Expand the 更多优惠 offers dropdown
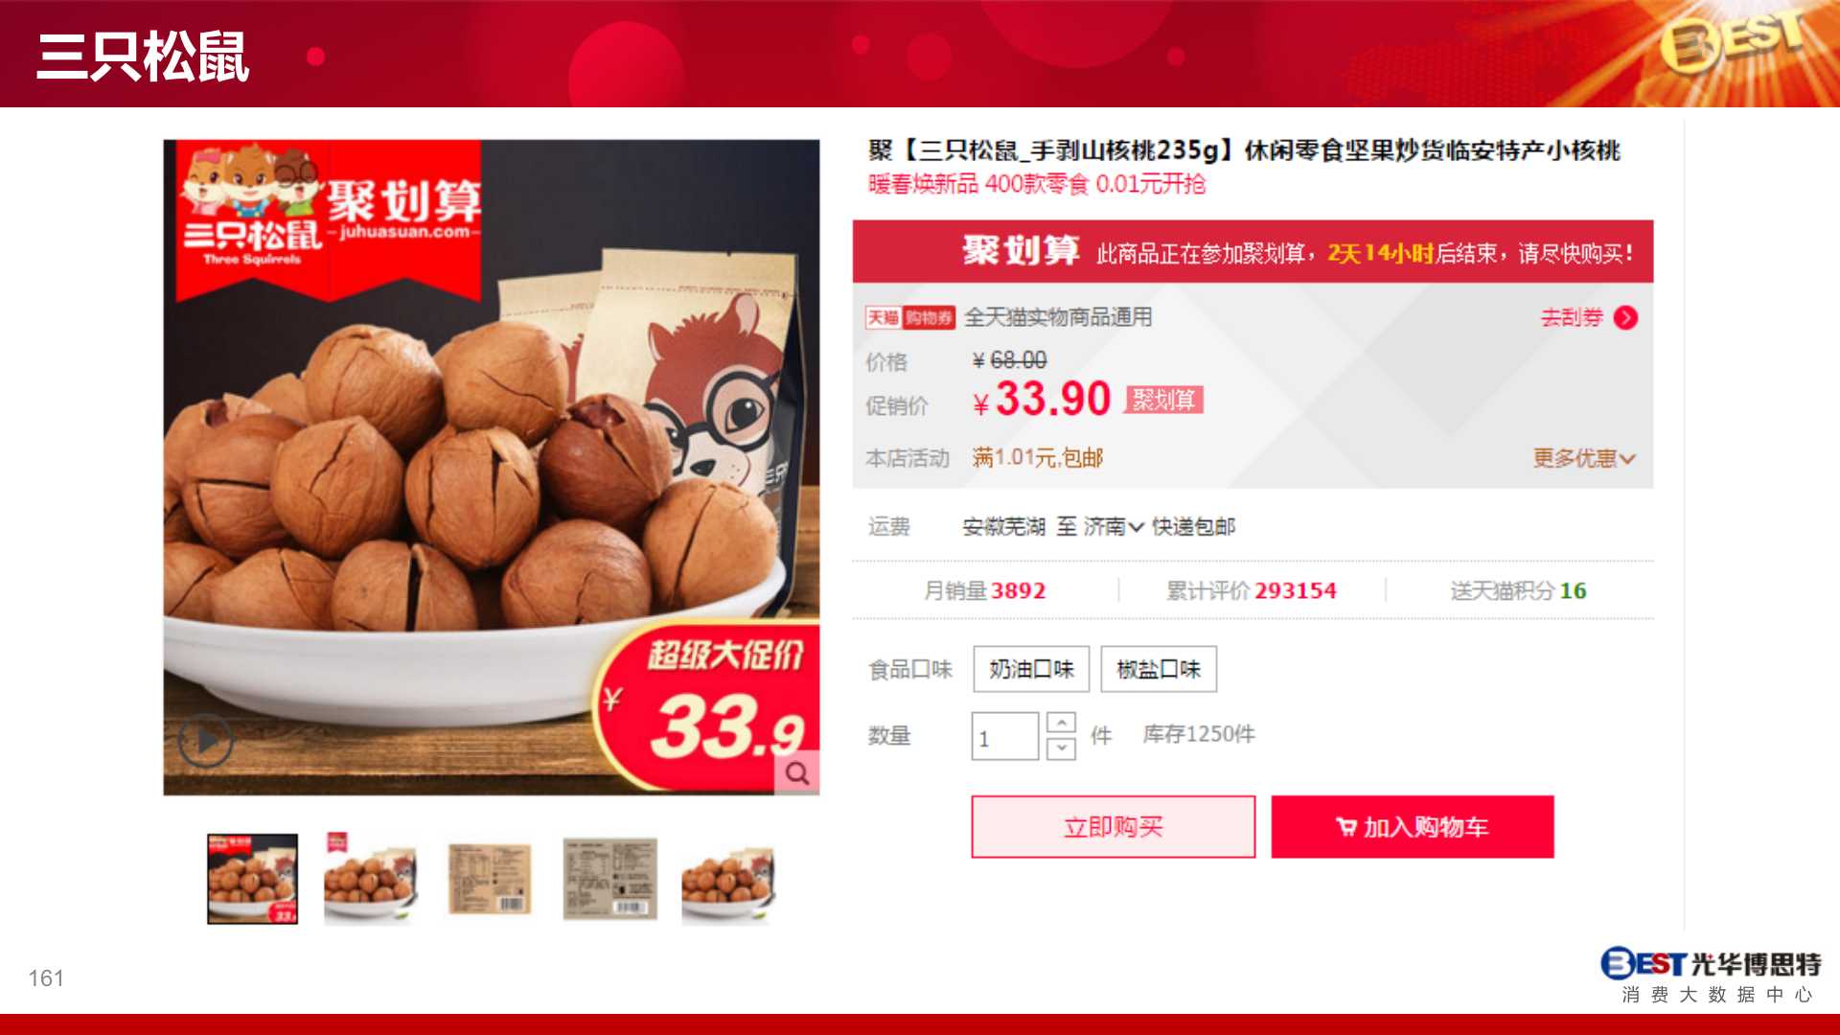The width and height of the screenshot is (1840, 1035). click(x=1583, y=458)
